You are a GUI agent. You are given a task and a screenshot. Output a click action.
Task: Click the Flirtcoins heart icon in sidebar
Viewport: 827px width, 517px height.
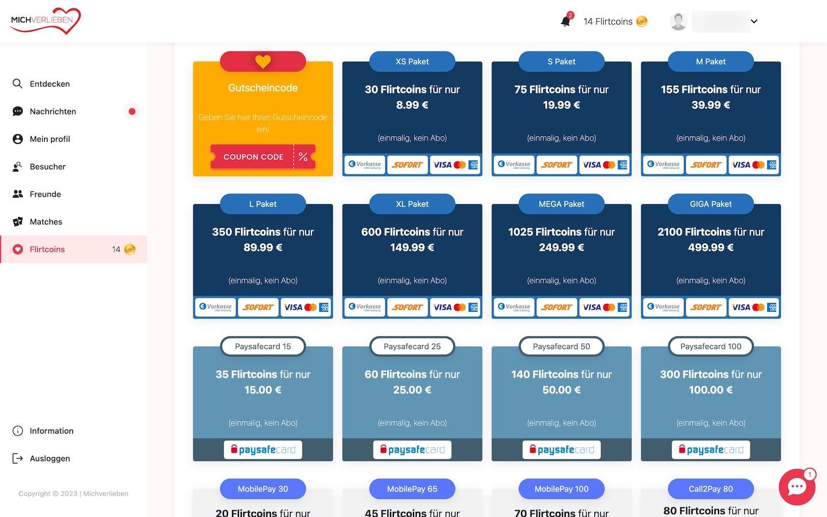18,249
